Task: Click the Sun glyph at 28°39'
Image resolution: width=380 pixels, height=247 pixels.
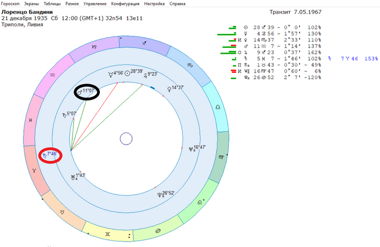Action: coord(128,72)
